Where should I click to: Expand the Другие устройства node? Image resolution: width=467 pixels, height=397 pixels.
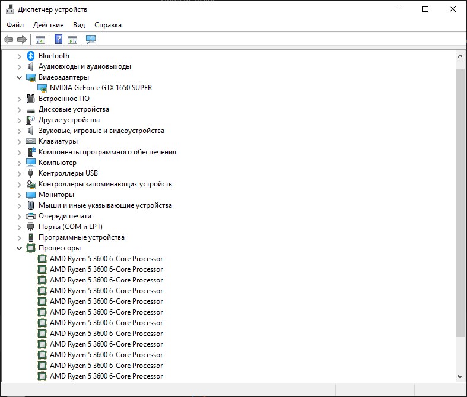20,120
